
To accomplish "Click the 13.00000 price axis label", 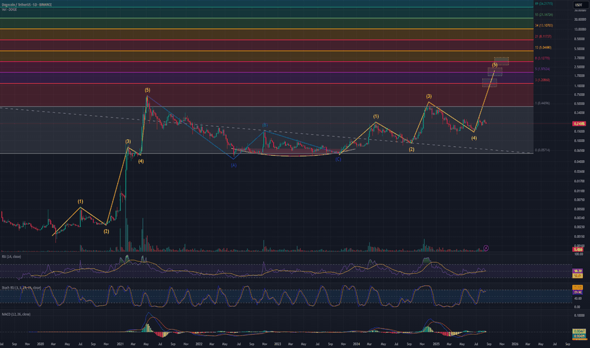I will pyautogui.click(x=580, y=29).
